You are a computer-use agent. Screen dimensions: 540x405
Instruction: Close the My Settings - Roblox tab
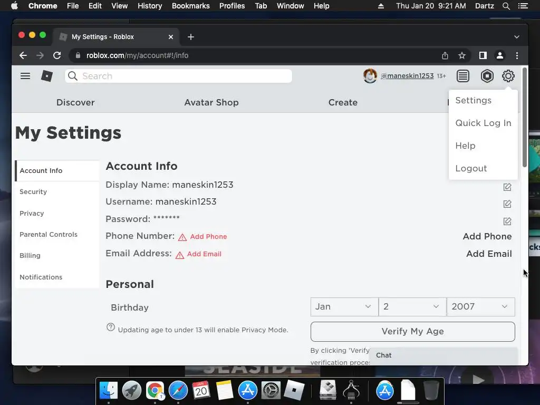point(170,37)
